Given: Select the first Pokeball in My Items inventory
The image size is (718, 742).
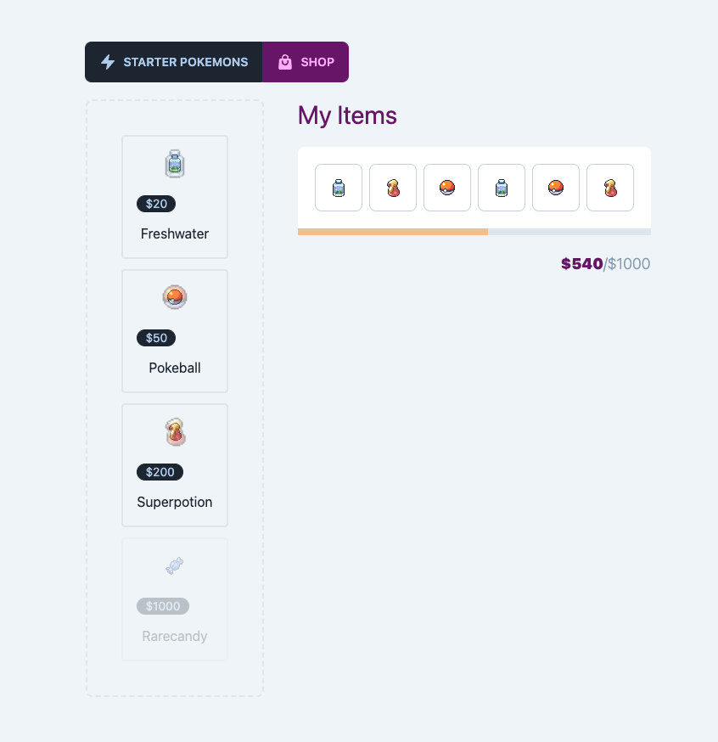Looking at the screenshot, I should [446, 187].
